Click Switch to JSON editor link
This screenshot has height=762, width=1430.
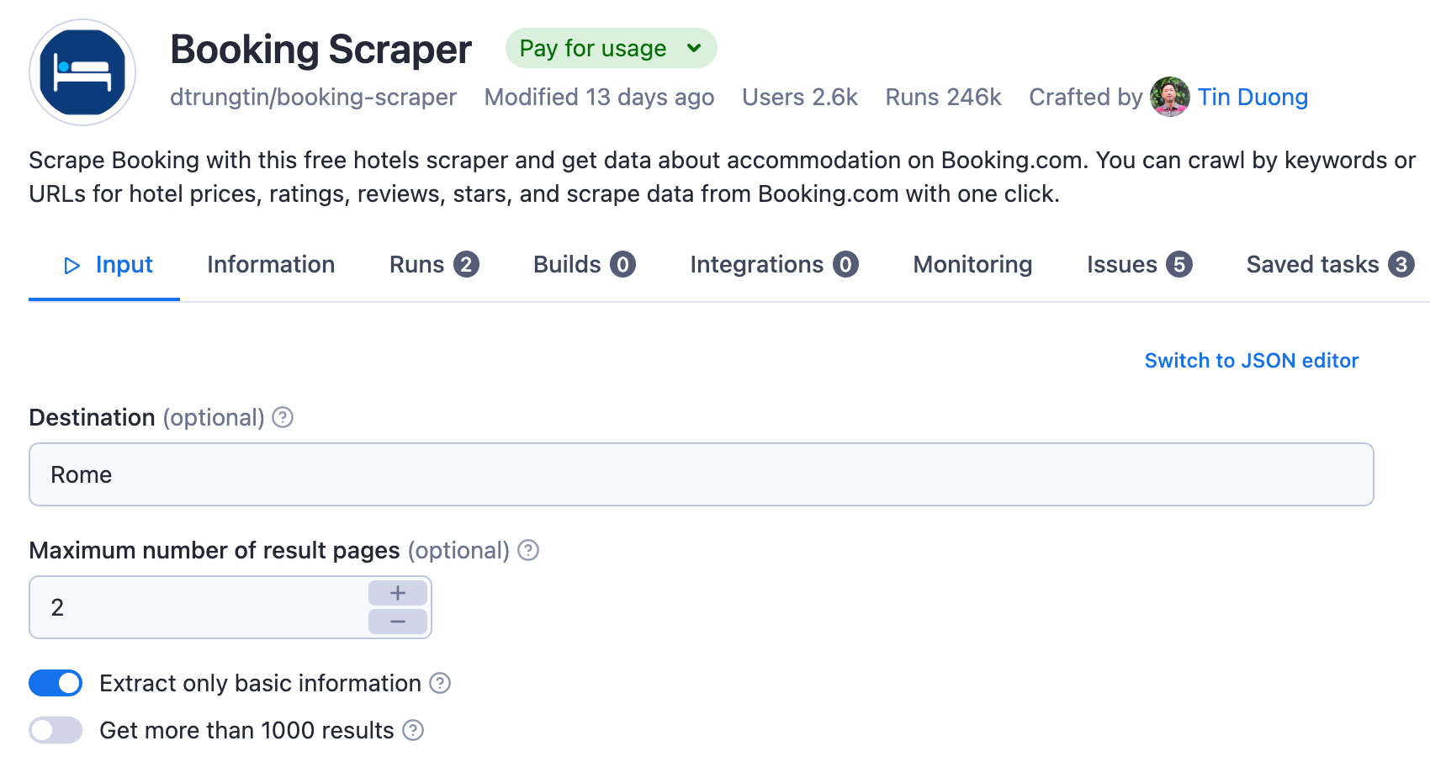tap(1252, 360)
